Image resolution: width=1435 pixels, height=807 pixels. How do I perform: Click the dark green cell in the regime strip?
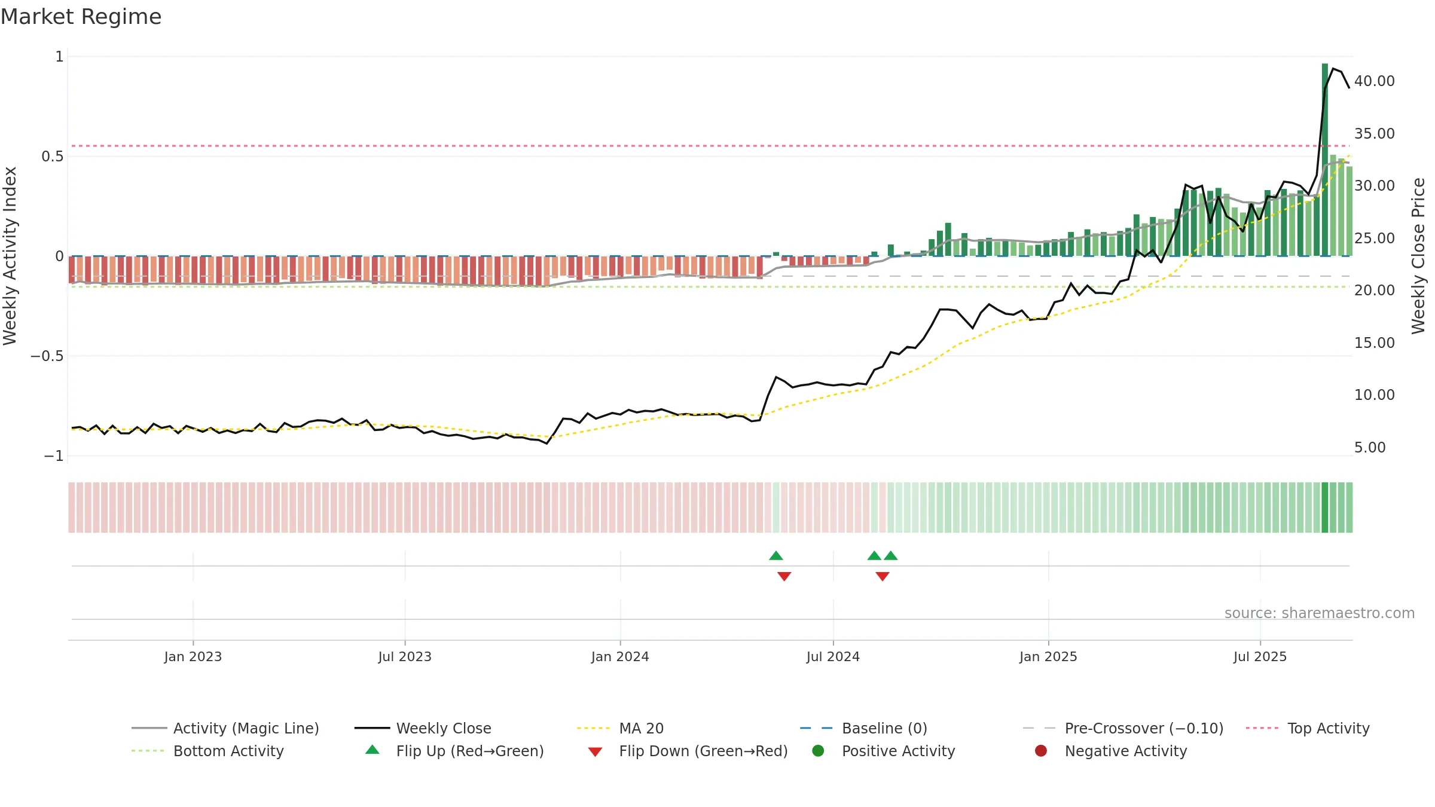(1325, 508)
